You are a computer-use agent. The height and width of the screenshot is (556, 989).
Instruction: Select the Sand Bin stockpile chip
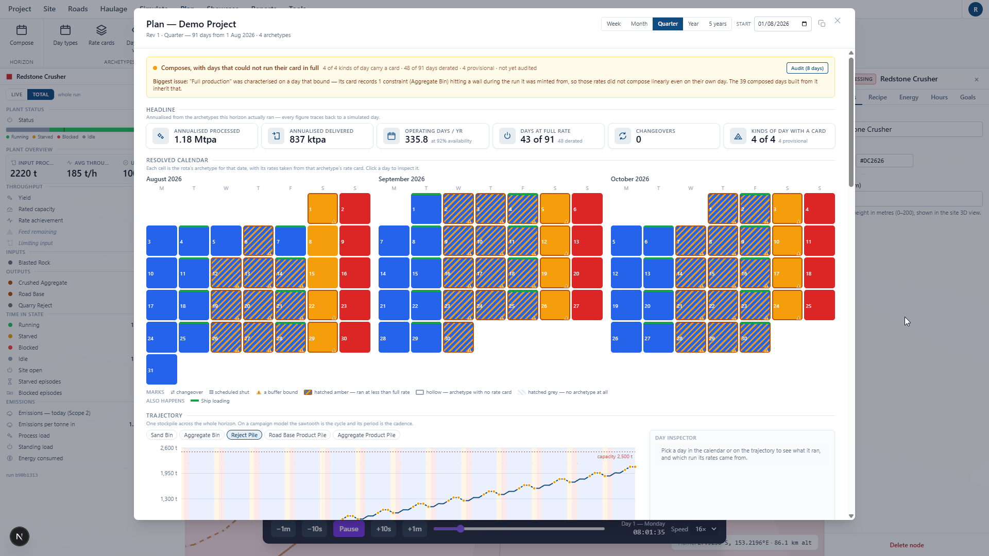pyautogui.click(x=162, y=435)
